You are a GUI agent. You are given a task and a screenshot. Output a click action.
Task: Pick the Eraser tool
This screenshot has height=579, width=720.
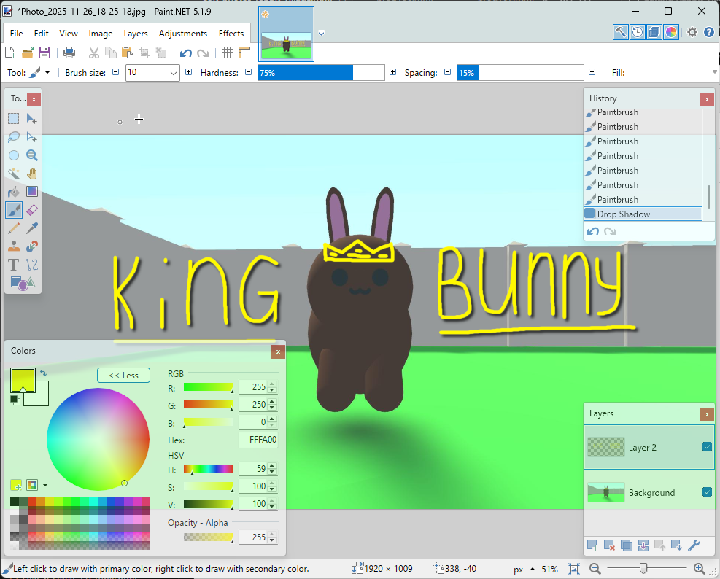[32, 210]
